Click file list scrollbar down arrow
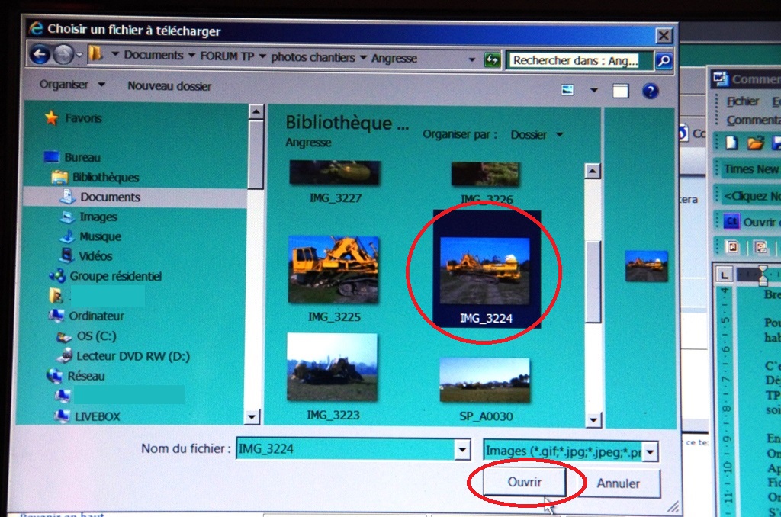781x517 pixels. [593, 420]
